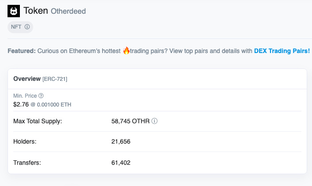Open the DEX Trading Pairs link
The width and height of the screenshot is (312, 186).
[x=282, y=51]
